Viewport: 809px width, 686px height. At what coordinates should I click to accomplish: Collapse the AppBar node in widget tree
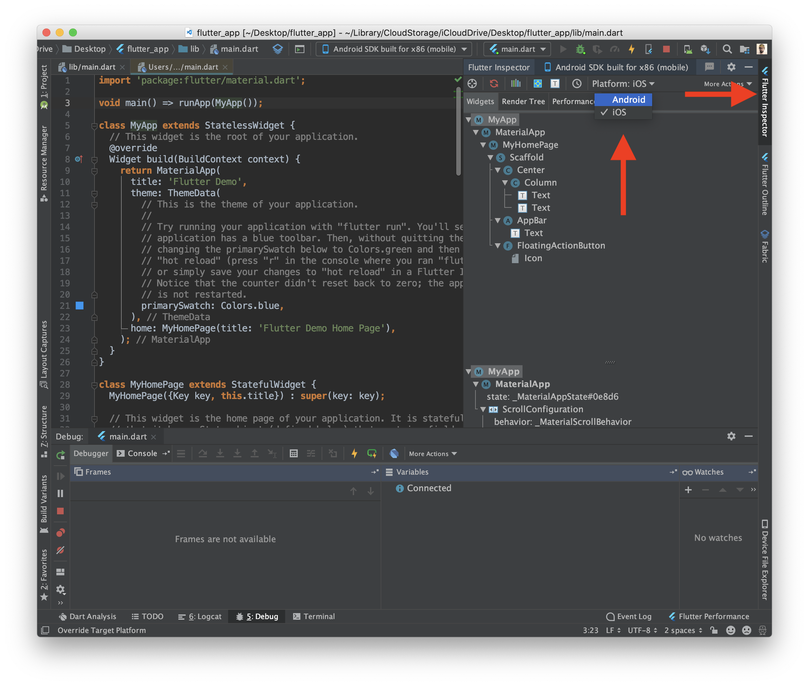pyautogui.click(x=497, y=220)
